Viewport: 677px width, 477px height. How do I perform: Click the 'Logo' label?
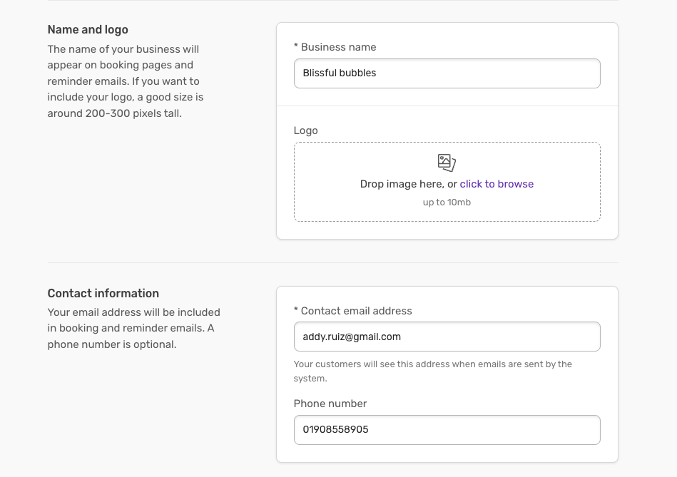[x=306, y=130]
